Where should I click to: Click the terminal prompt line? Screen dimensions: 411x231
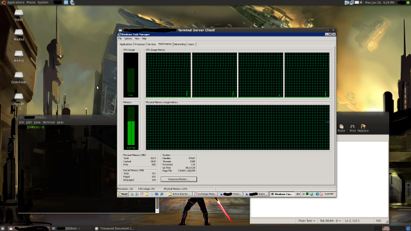pos(35,127)
